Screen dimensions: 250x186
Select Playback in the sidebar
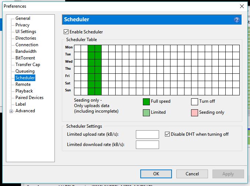pos(24,91)
